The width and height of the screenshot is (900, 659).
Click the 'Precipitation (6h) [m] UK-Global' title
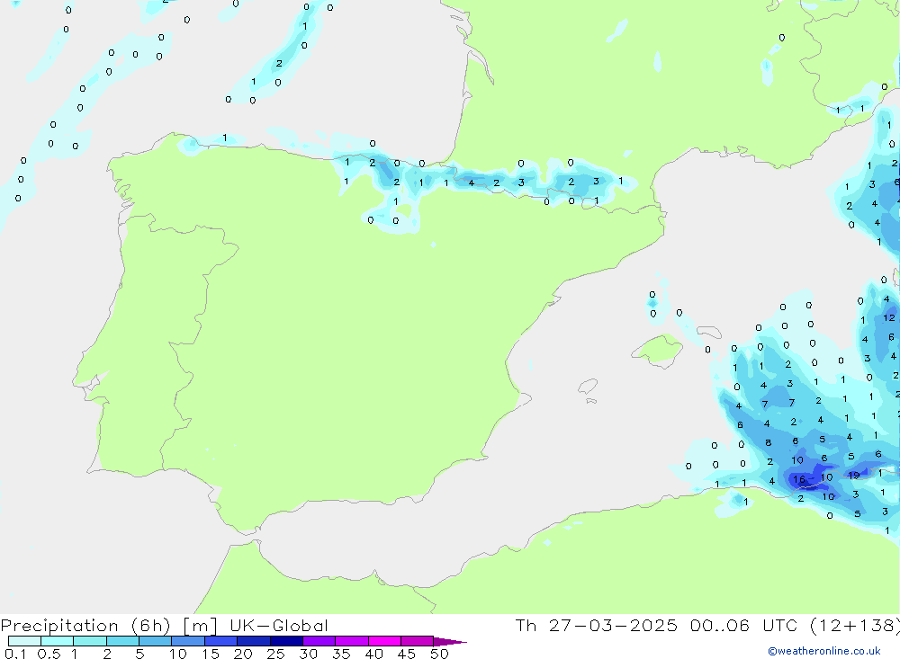tap(164, 625)
